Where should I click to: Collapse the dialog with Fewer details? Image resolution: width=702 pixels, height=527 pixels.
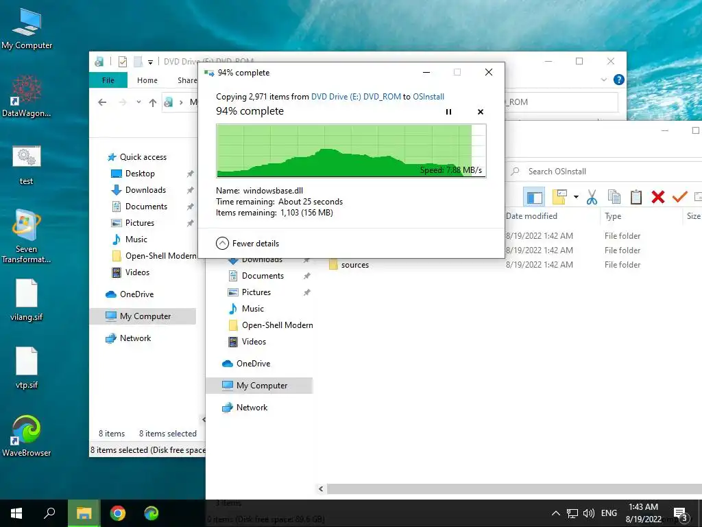tap(247, 244)
